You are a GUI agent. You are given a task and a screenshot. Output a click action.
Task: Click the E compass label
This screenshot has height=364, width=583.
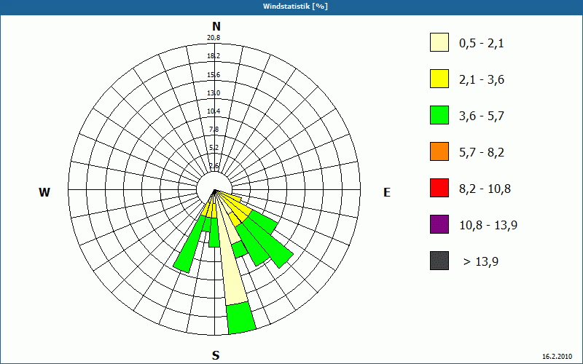(387, 192)
